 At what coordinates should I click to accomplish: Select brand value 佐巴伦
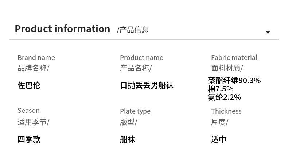tap(29, 85)
